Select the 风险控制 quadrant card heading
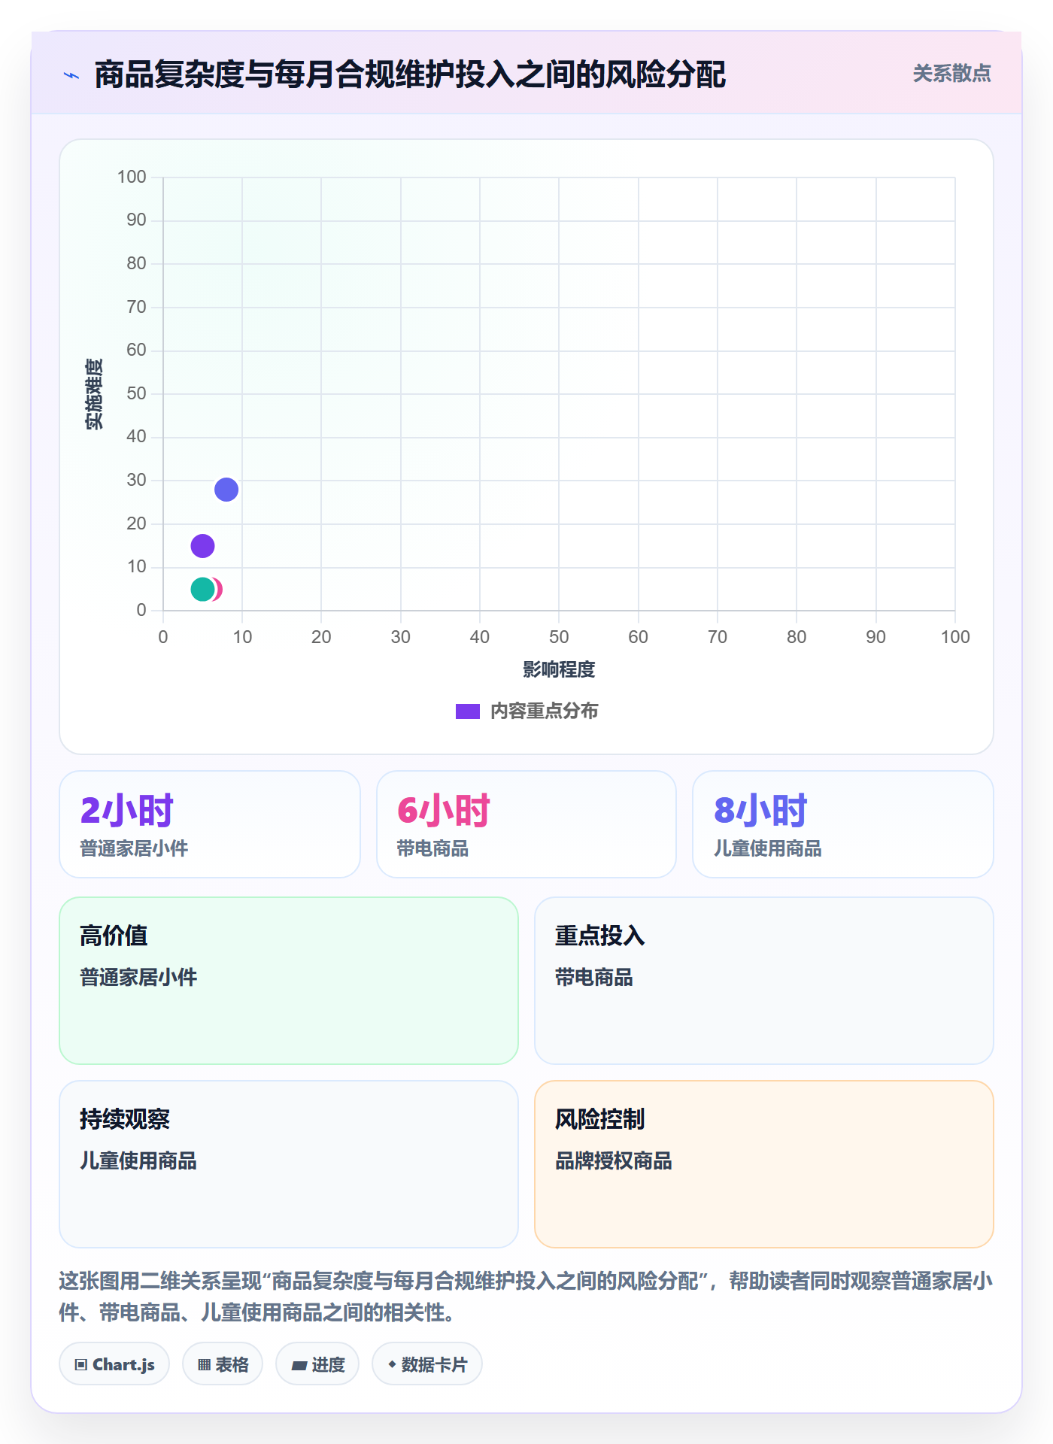 (x=600, y=1119)
